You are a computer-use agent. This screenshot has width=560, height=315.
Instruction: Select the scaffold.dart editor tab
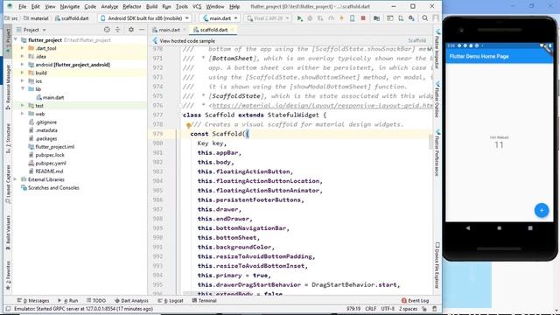(x=213, y=30)
